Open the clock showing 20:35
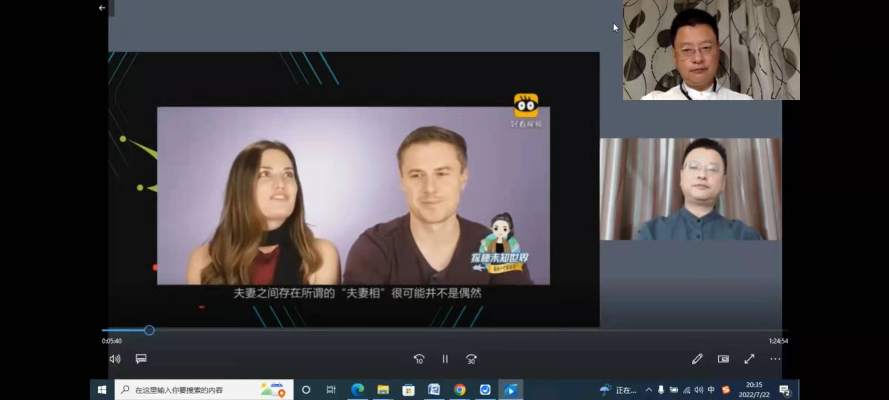Screen dimensions: 889x400 tap(754, 390)
